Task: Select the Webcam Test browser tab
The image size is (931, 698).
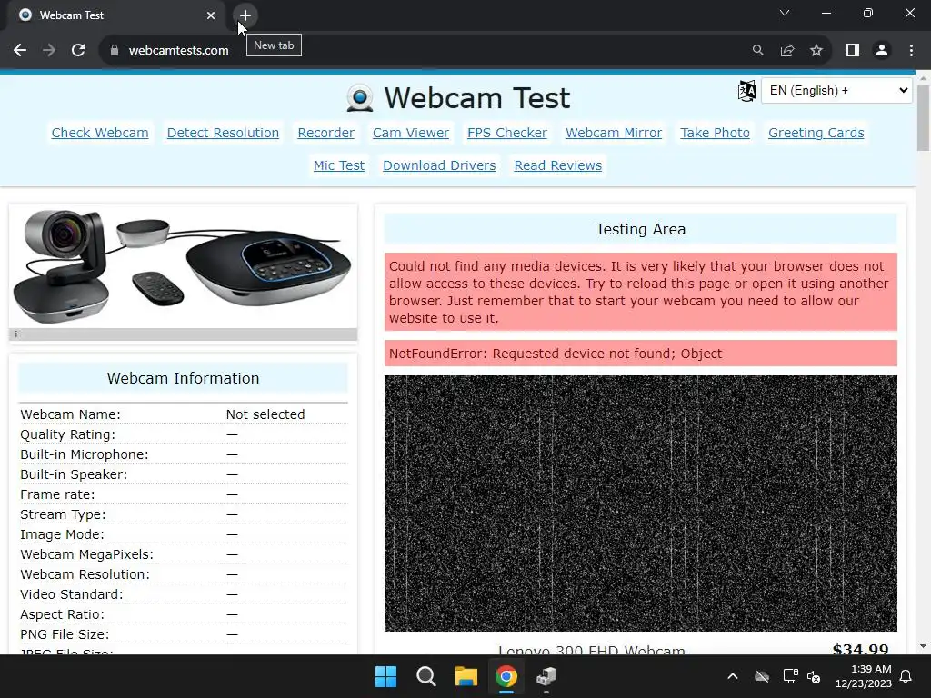Action: [x=115, y=15]
